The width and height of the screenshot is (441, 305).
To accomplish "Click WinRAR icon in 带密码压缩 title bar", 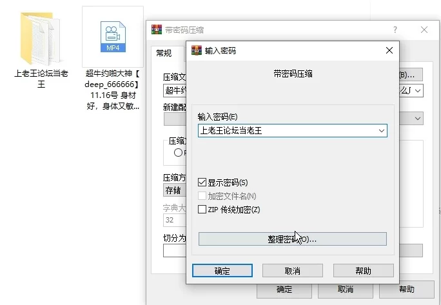I will (x=157, y=30).
